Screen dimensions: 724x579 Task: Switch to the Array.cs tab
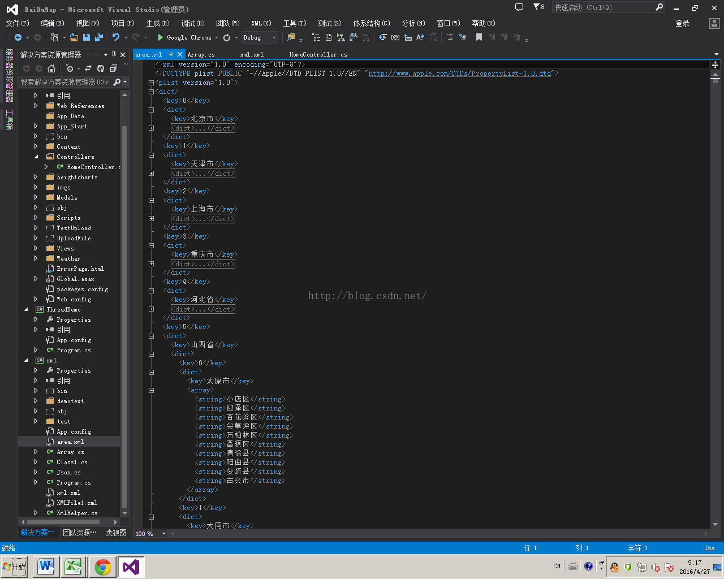tap(201, 54)
